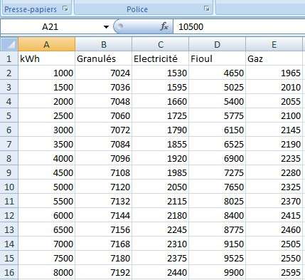Screen dimensions: 305x280
Task: Select row 14 header
Action: [9, 244]
